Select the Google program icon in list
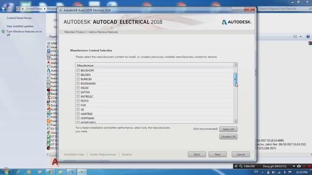The image size is (312, 175). pyautogui.click(x=49, y=133)
